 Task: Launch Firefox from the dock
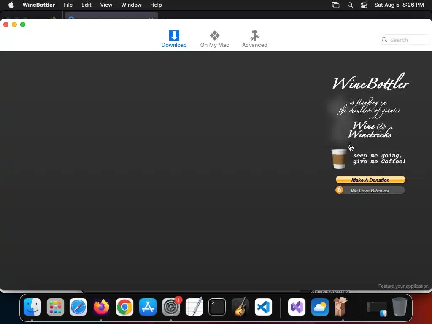[101, 307]
